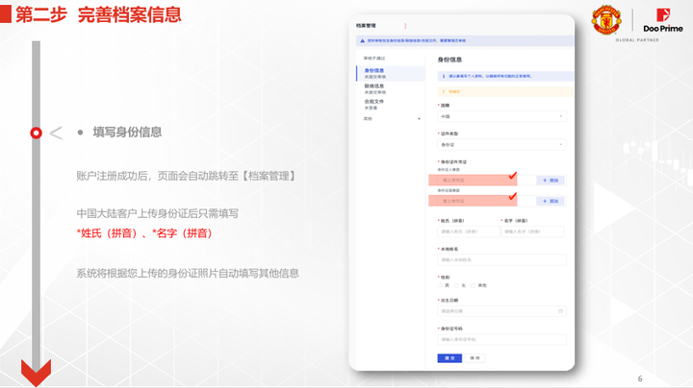The width and height of the screenshot is (693, 388).
Task: Select the 其他 gender radio button
Action: tap(473, 285)
